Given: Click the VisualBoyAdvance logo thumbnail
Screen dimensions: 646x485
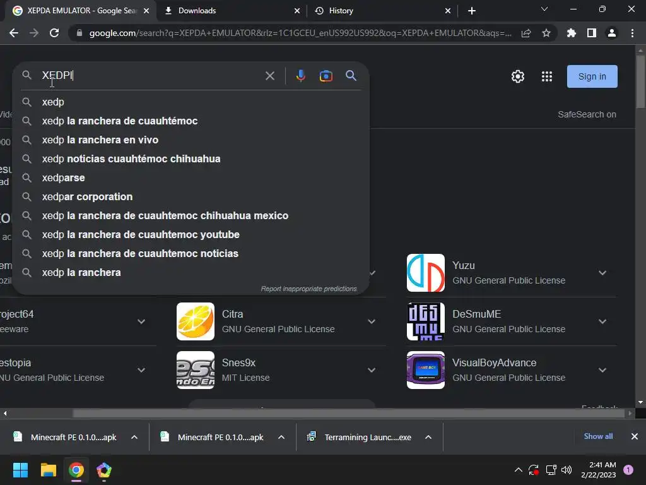Looking at the screenshot, I should [x=426, y=370].
